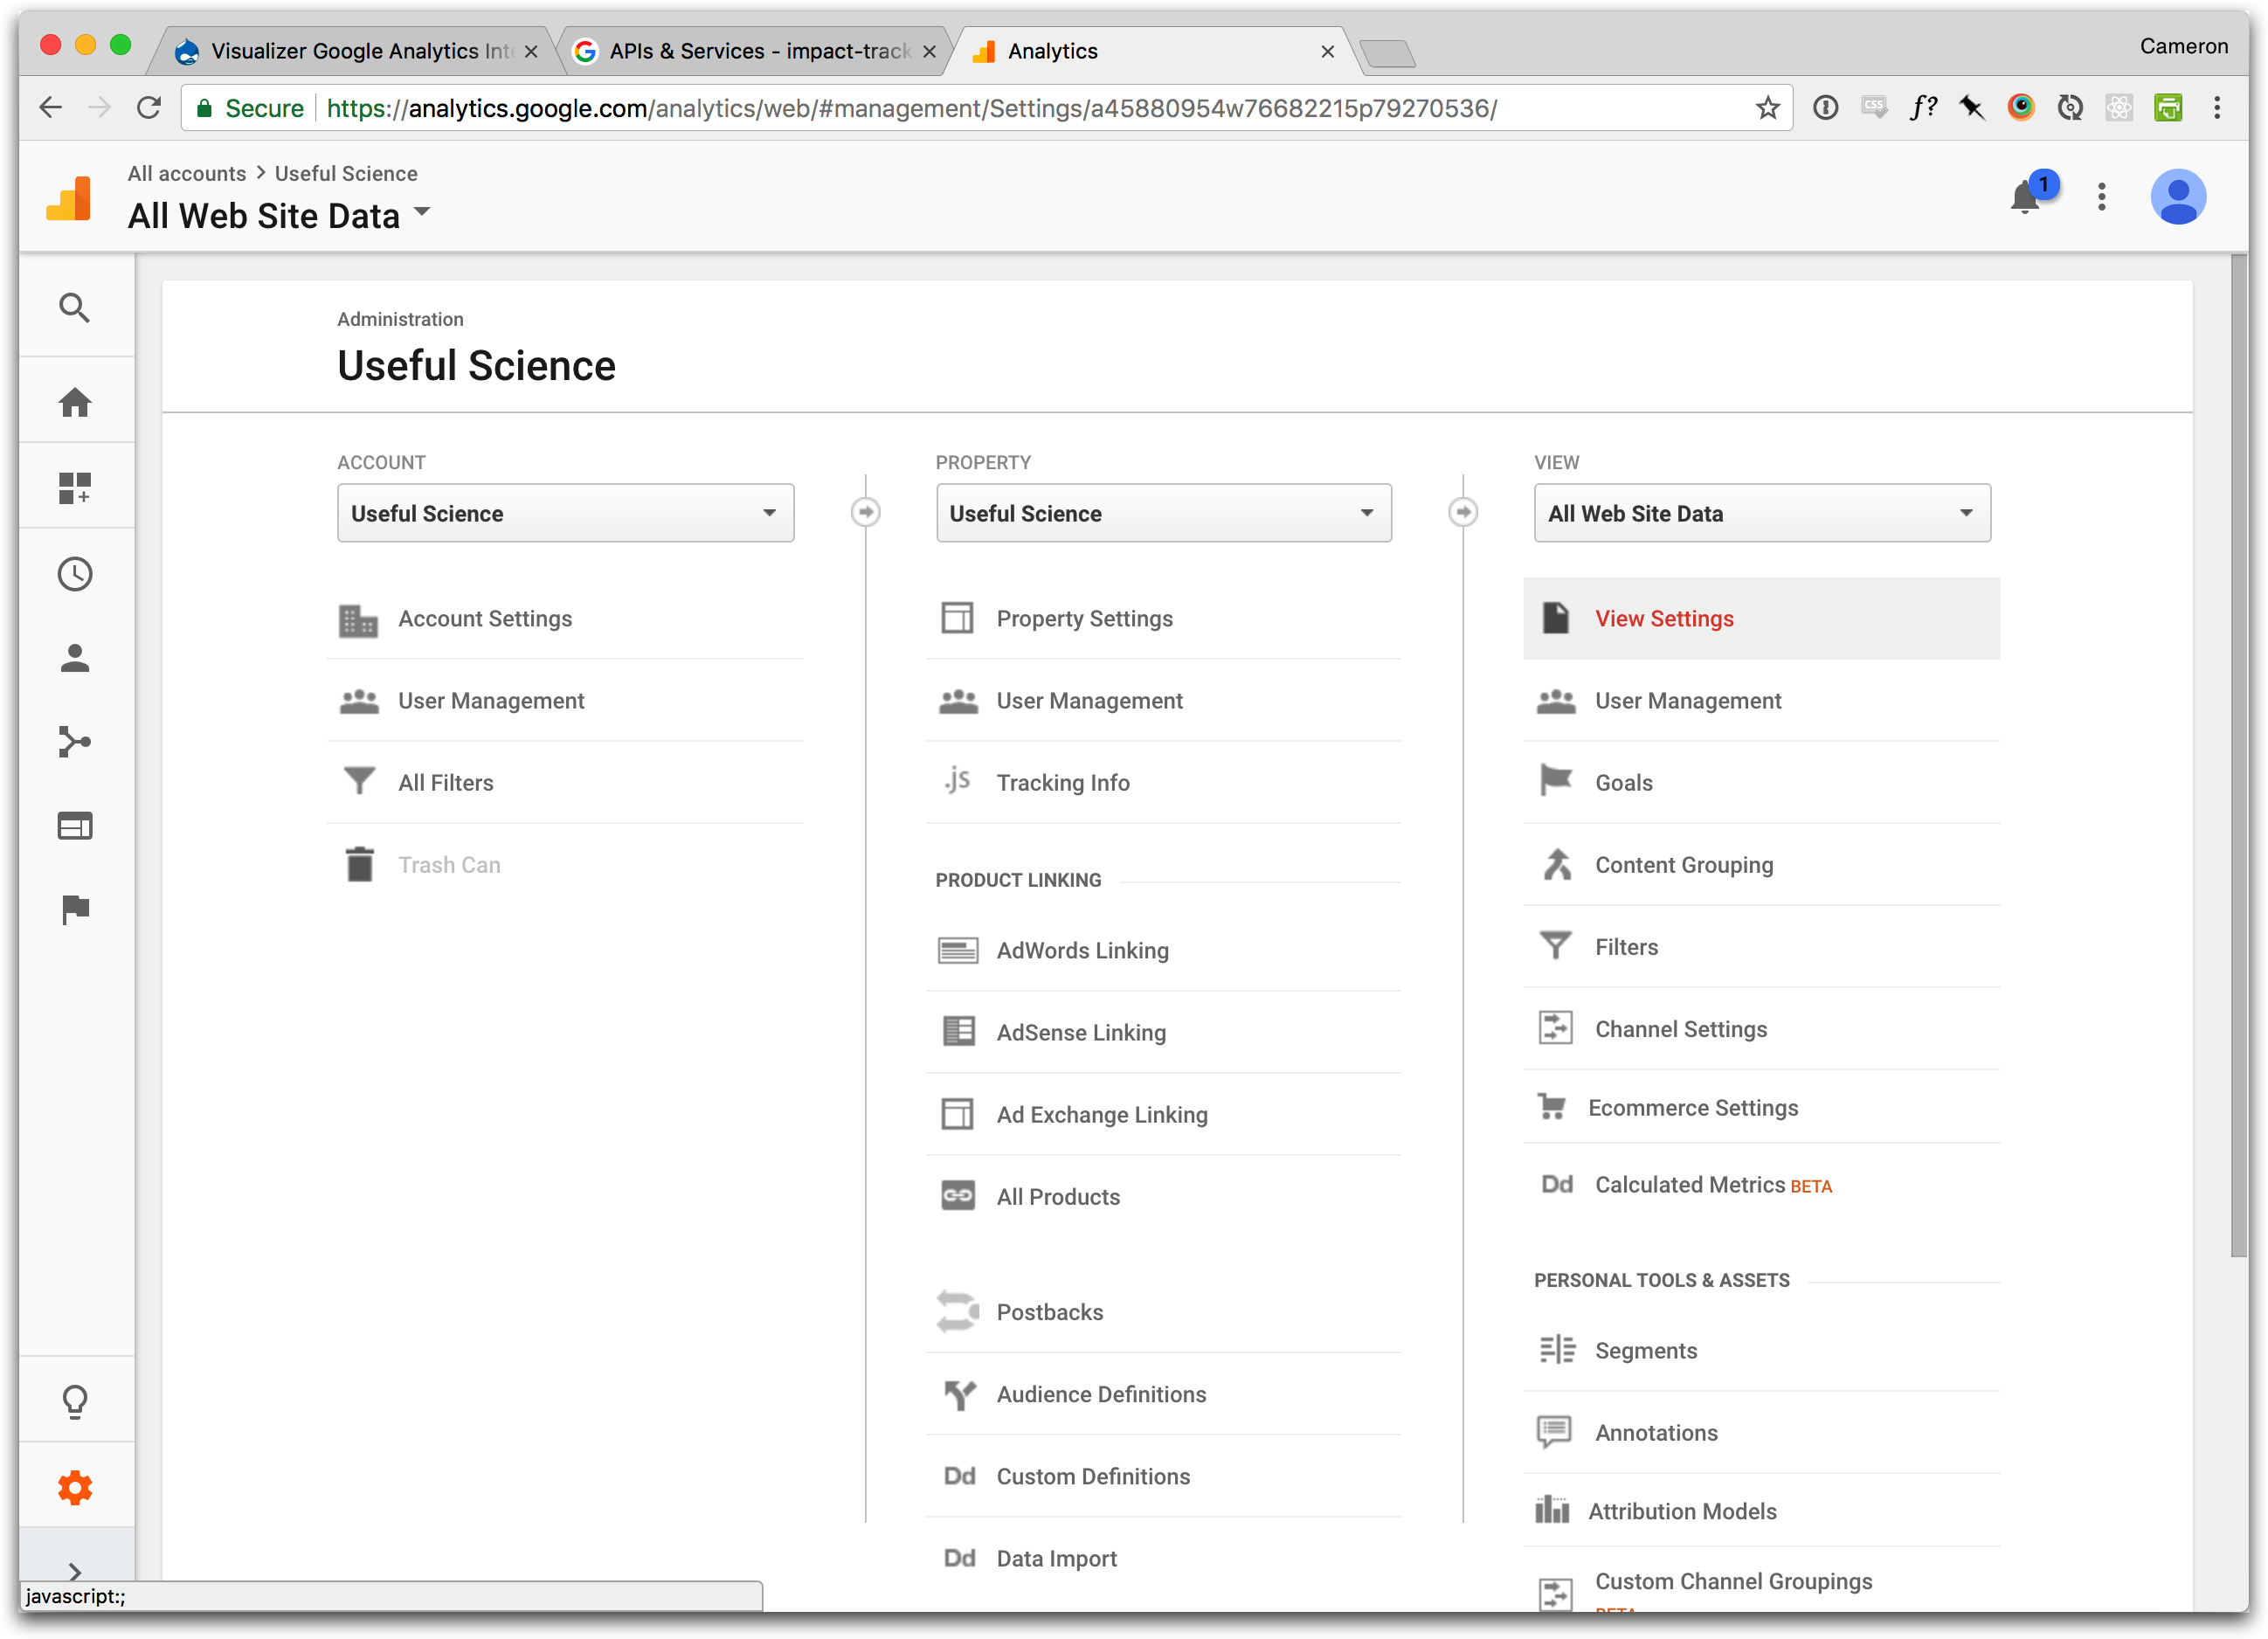The image size is (2268, 1639).
Task: Click the search magnifier in sidebar
Action: pyautogui.click(x=75, y=308)
